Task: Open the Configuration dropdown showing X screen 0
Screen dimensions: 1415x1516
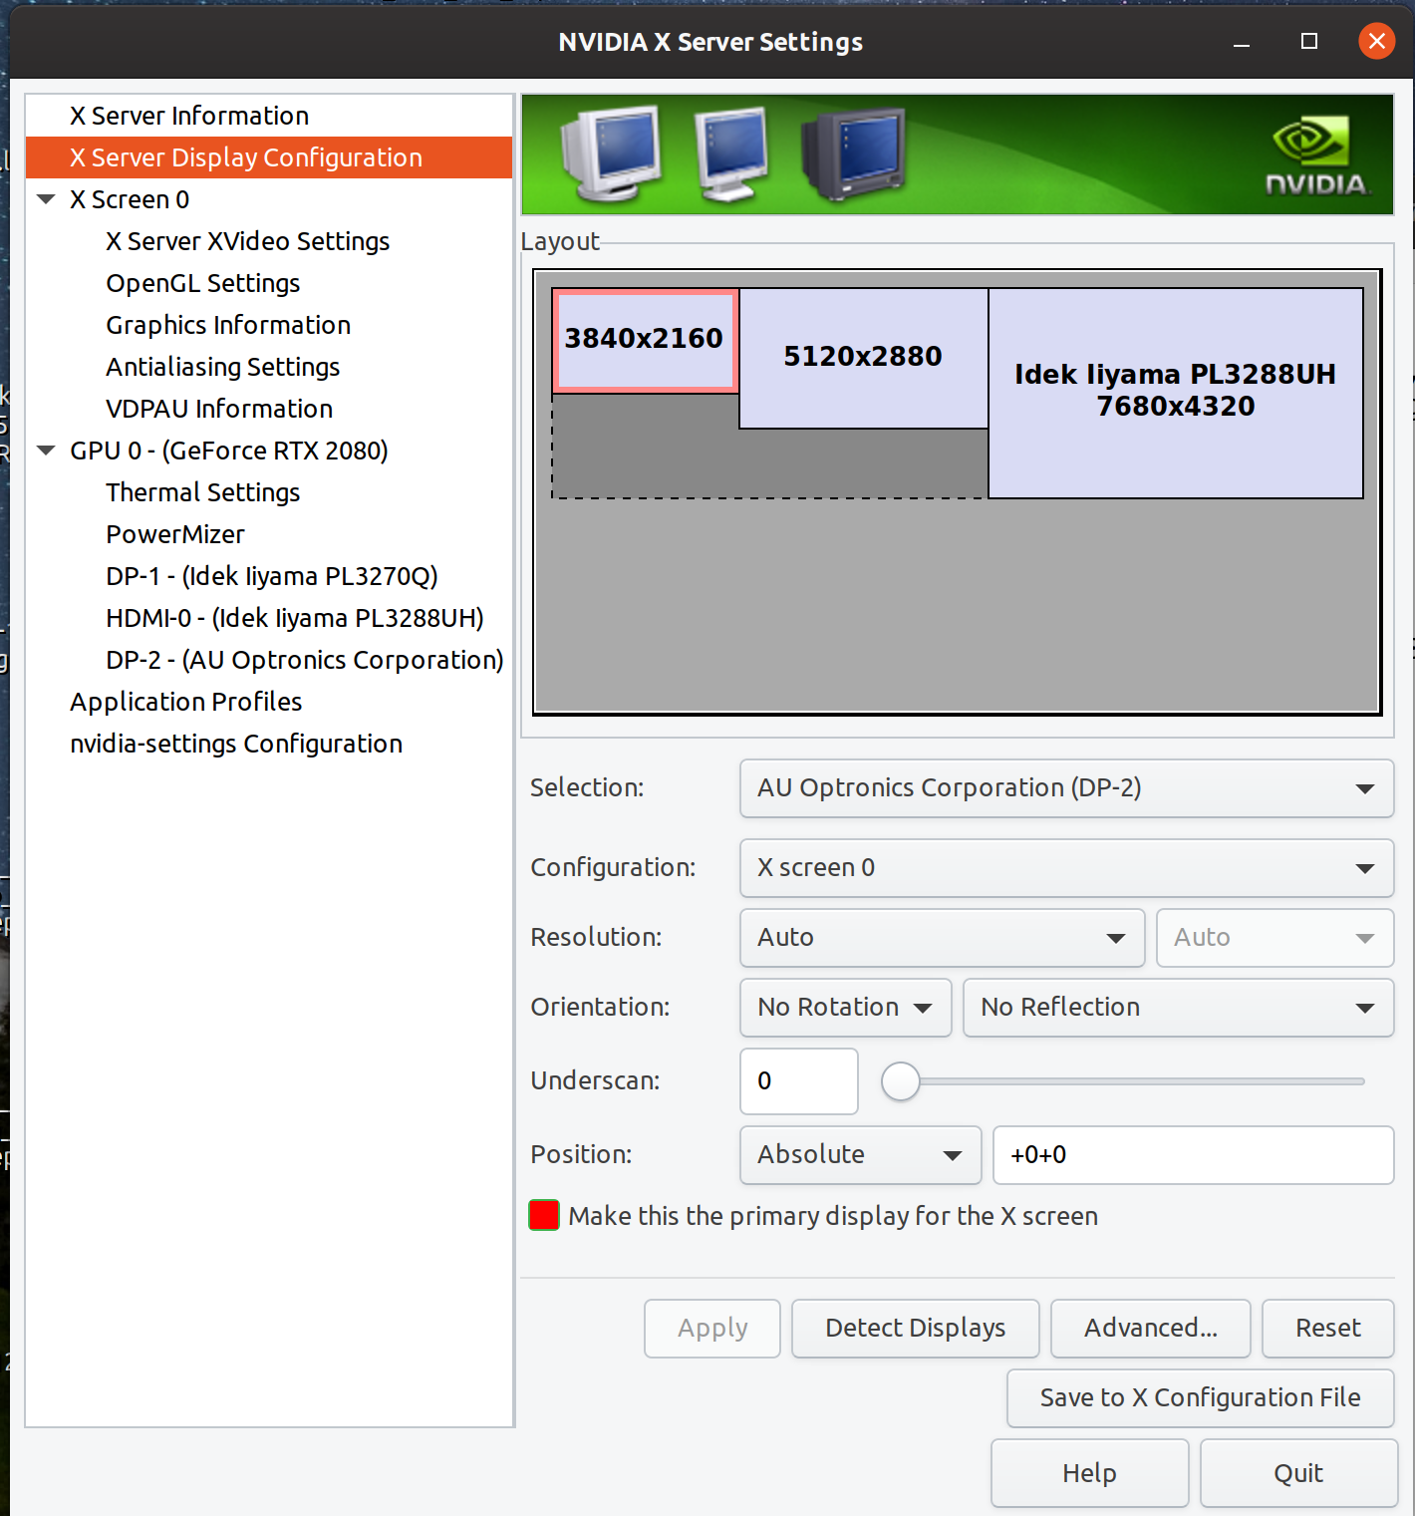Action: pos(1066,868)
